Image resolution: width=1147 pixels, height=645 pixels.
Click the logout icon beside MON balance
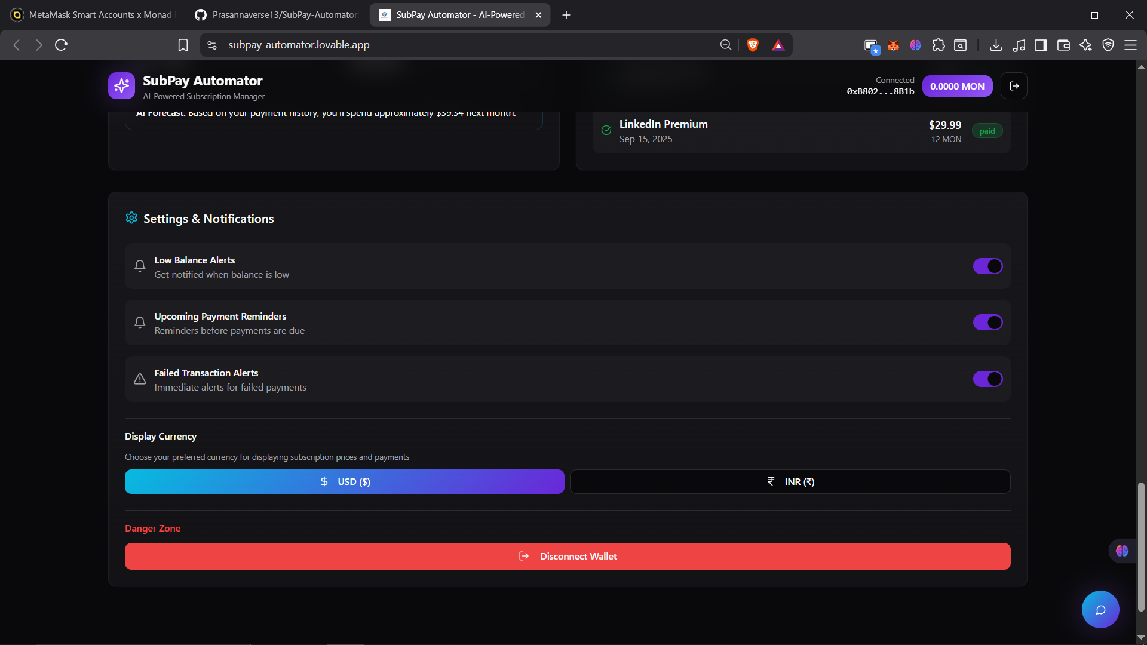tap(1014, 86)
